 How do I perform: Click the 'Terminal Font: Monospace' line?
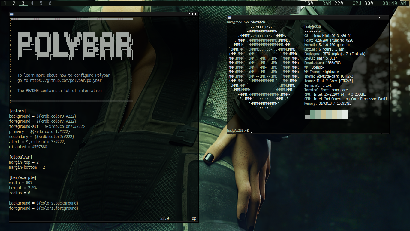[x=326, y=90]
